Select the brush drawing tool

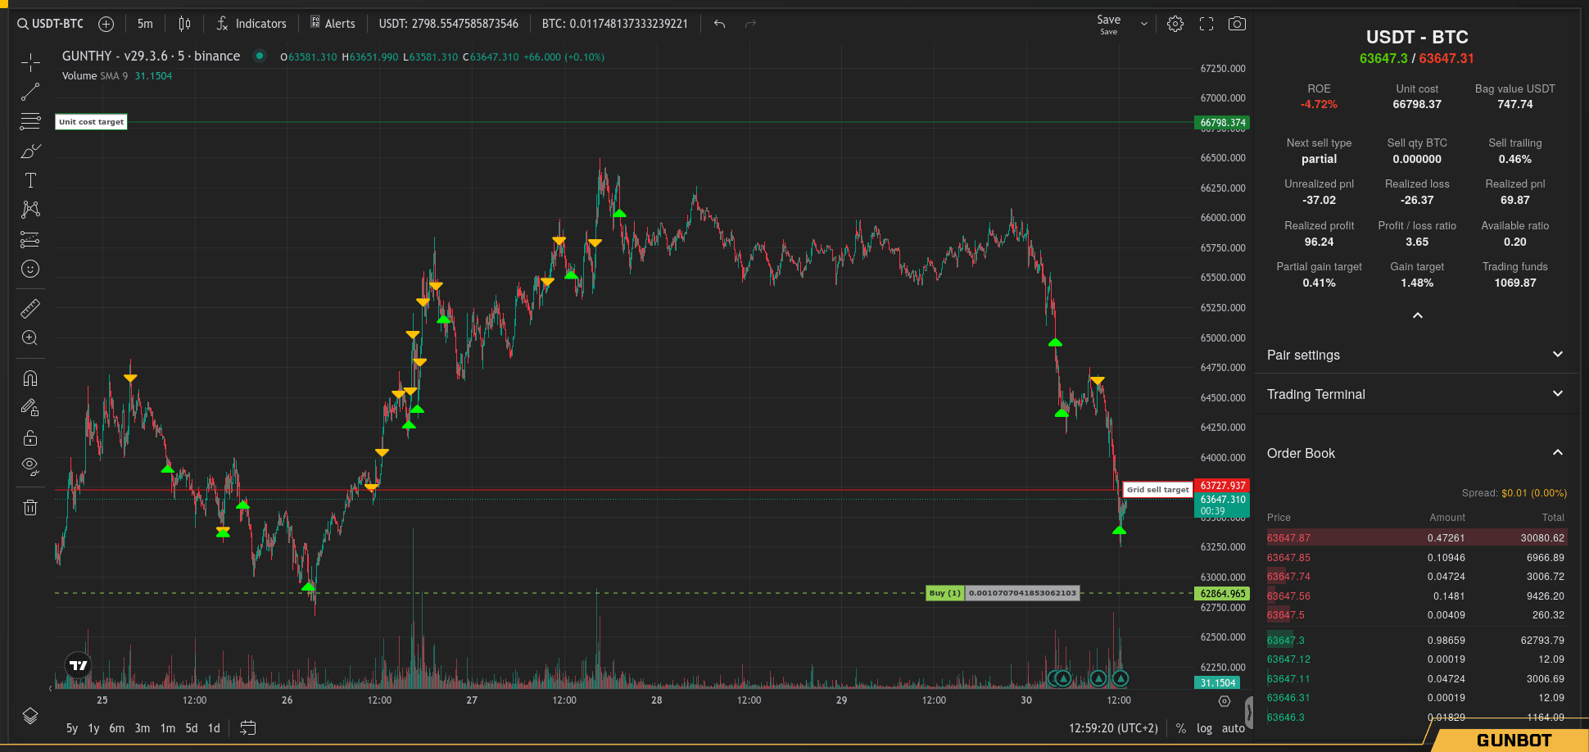30,151
